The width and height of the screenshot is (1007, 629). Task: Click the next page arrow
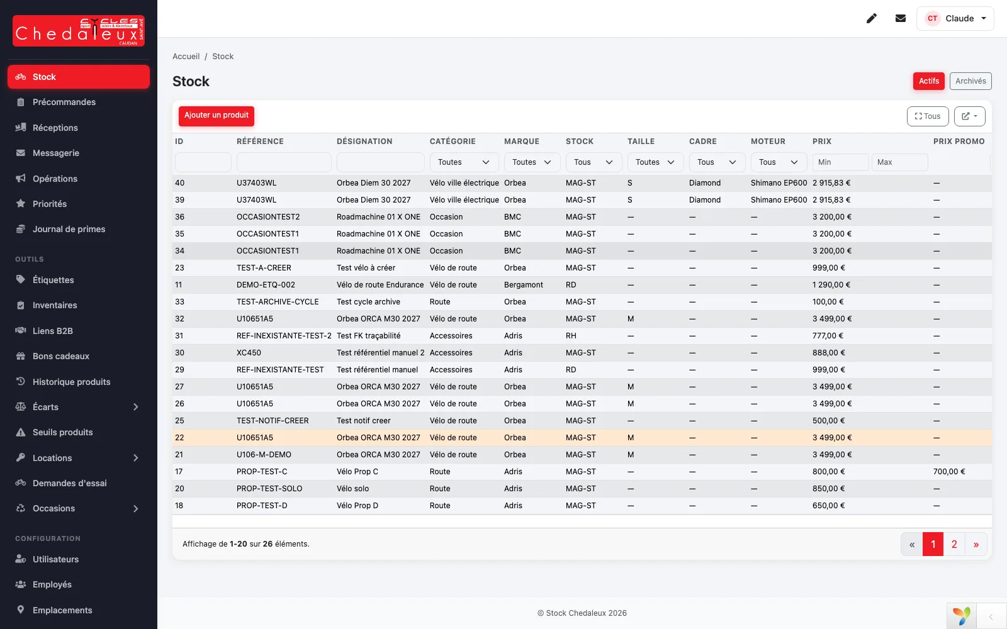pyautogui.click(x=976, y=545)
